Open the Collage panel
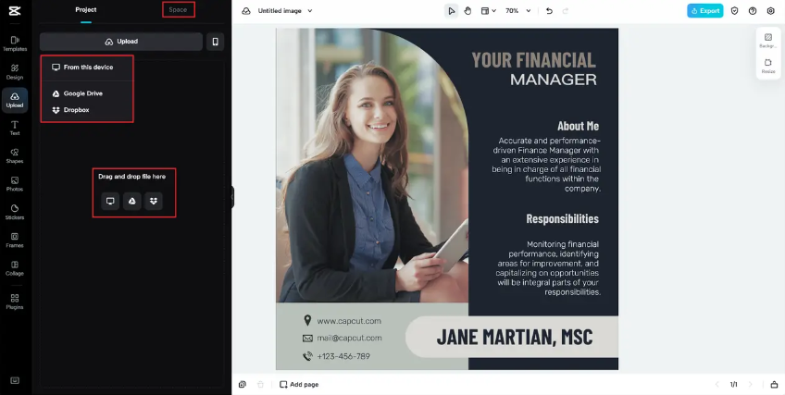The height and width of the screenshot is (395, 785). 15,268
